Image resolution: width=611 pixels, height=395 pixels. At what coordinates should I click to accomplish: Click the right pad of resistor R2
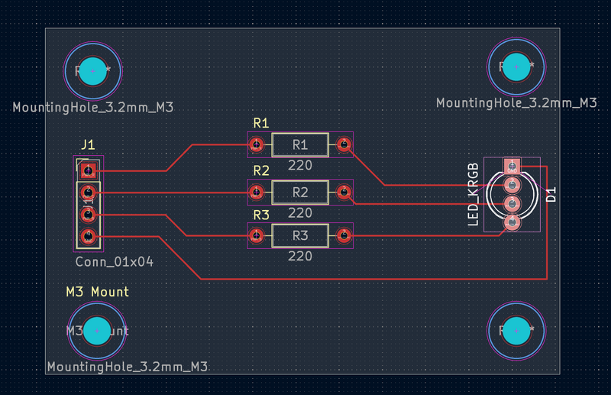(344, 192)
